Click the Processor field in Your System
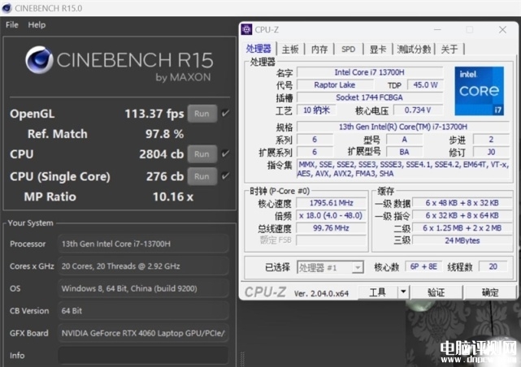The image size is (521, 367). point(144,244)
